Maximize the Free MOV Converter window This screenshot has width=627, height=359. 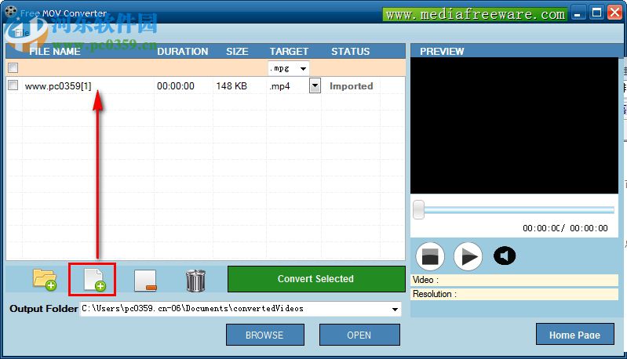click(596, 13)
